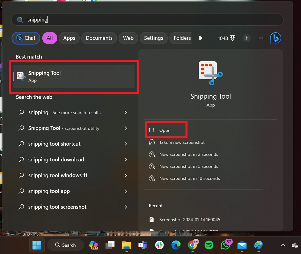Screen dimensions: 301x254
Task: Expand arrow for 'Snipping Tool - screenshot utility'
Action: coord(126,128)
